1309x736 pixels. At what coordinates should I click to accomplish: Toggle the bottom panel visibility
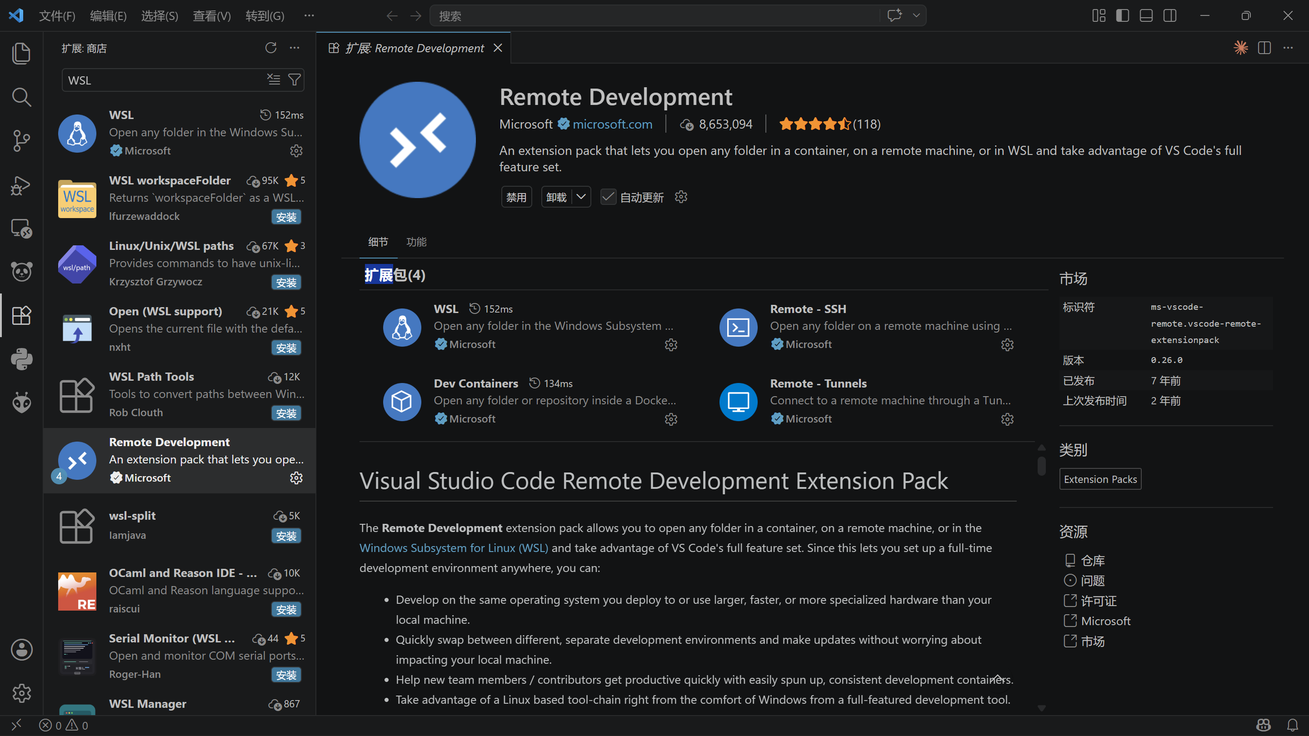[1146, 16]
